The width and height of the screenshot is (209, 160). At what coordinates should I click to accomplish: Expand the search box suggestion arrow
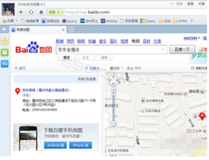point(163,50)
